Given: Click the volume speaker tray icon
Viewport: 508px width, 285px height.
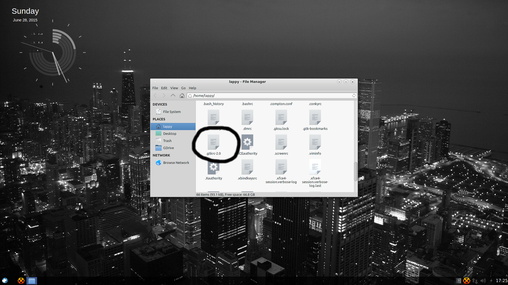Looking at the screenshot, I should pyautogui.click(x=483, y=281).
